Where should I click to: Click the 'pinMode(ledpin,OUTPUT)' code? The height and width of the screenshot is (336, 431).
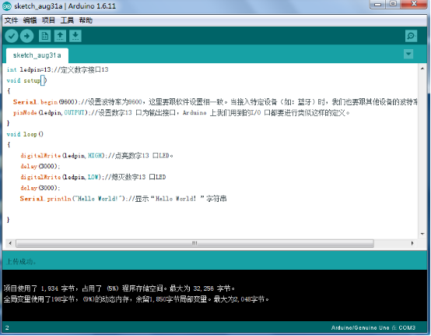pos(51,112)
